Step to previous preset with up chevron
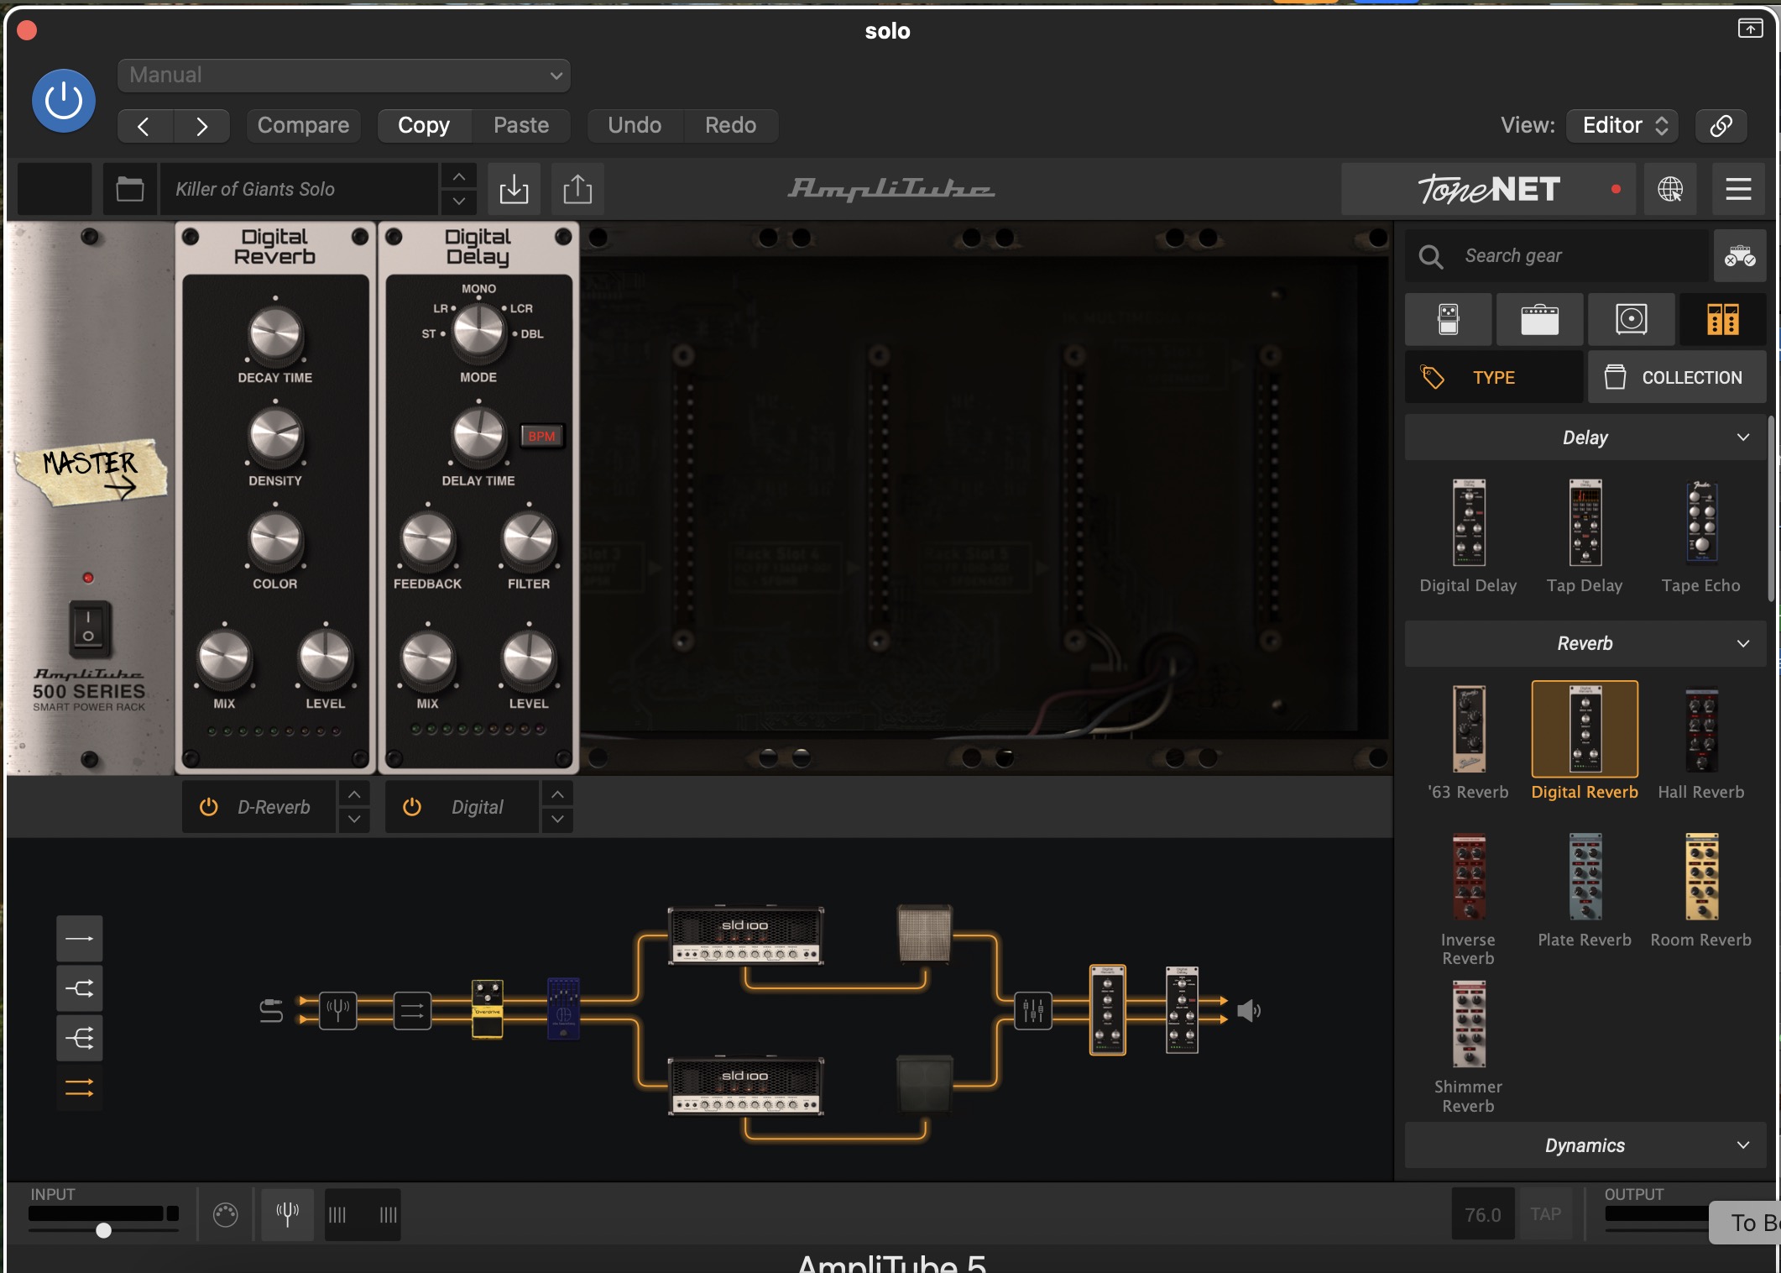 pyautogui.click(x=458, y=176)
